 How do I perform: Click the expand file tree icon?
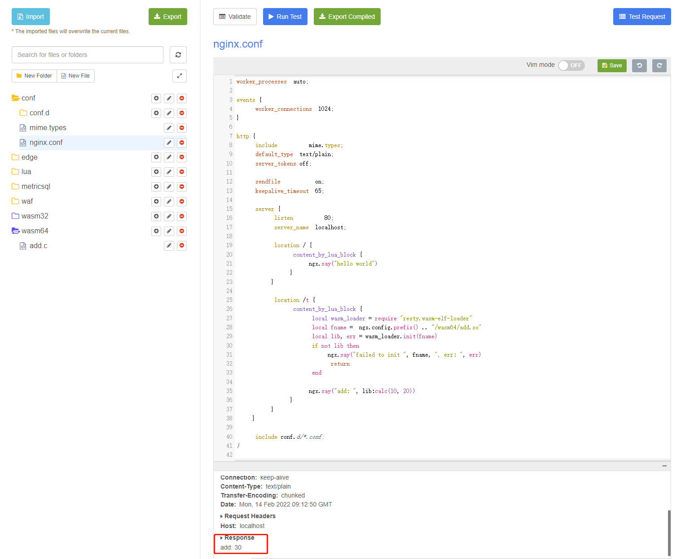point(180,76)
